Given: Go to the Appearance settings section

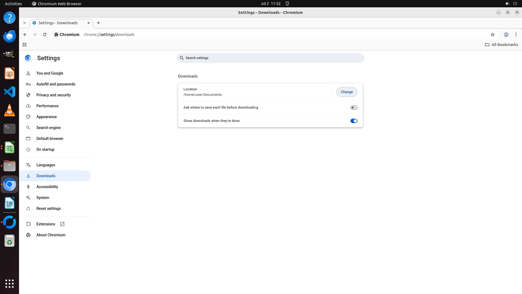Looking at the screenshot, I should tap(46, 117).
